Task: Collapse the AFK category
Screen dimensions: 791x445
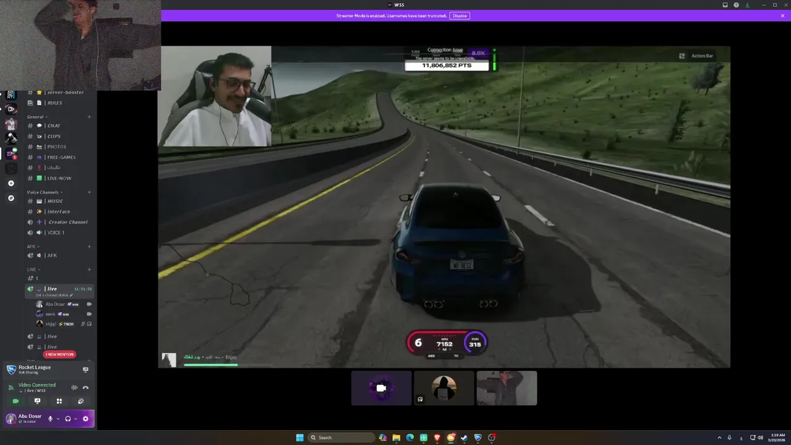Action: 33,247
